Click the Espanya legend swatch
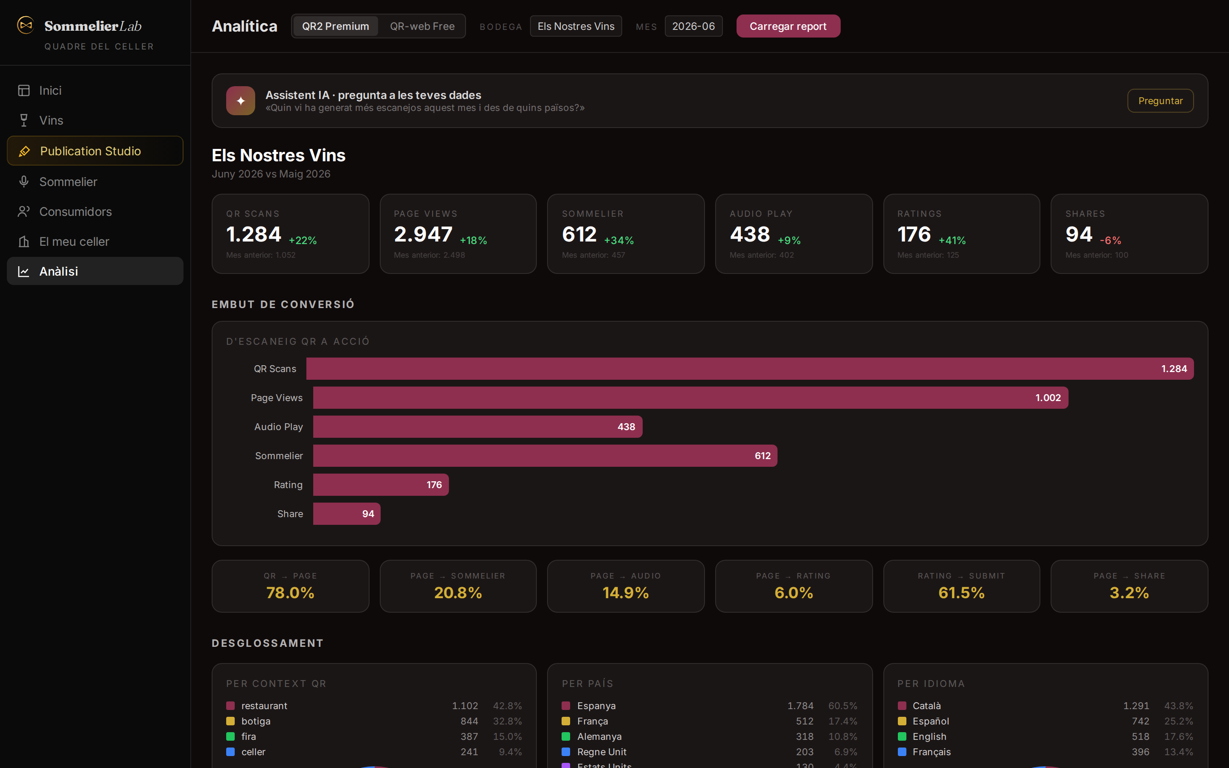 pos(566,706)
